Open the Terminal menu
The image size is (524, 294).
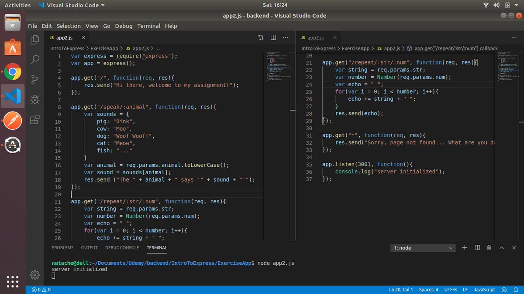click(149, 26)
